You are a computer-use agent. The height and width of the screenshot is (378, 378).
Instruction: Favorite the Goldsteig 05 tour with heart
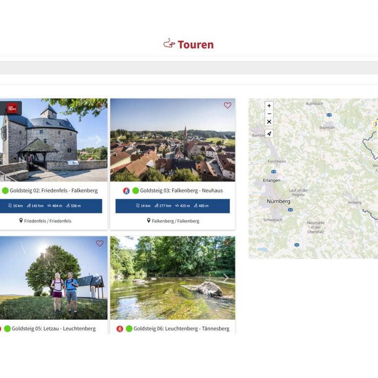coord(100,244)
